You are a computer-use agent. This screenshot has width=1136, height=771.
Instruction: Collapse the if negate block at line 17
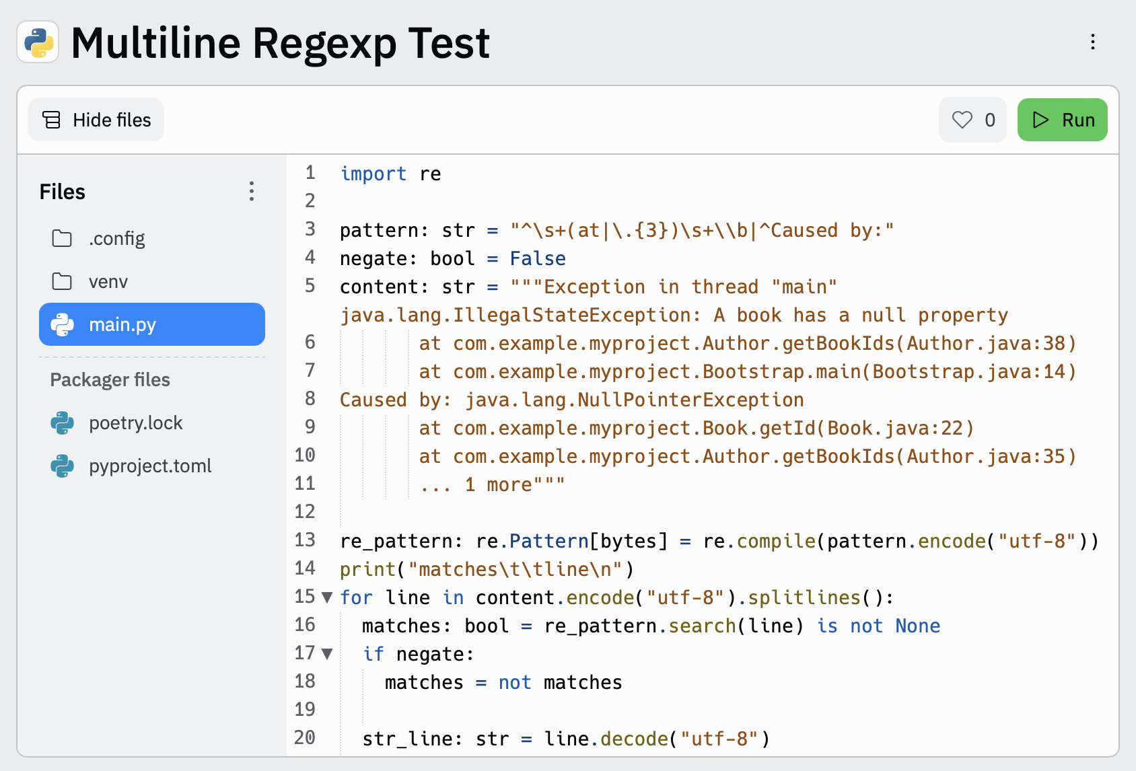326,653
